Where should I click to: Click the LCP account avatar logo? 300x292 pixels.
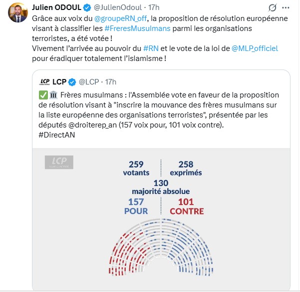tap(44, 81)
